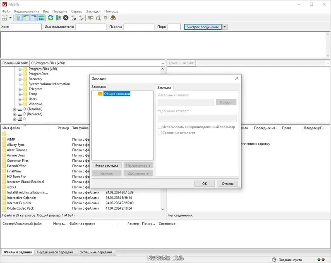Select the Общие закладки folder in dialog
This screenshot has width=331, height=263.
tap(117, 94)
